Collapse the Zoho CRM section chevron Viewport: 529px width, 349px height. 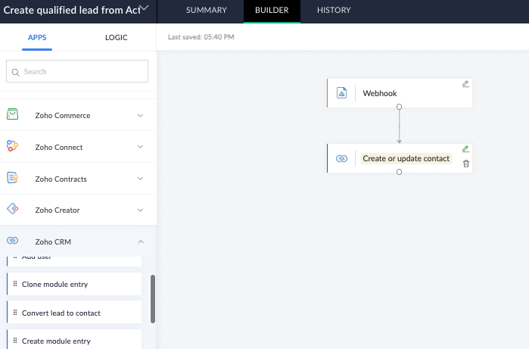(x=140, y=241)
